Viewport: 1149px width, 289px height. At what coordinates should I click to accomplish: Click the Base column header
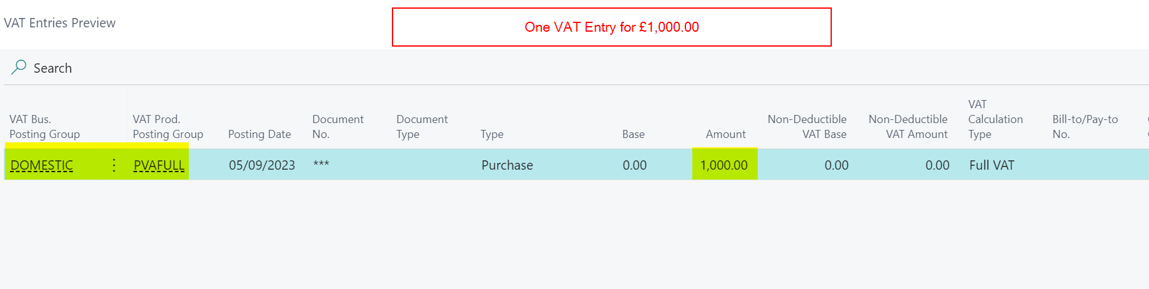(x=633, y=134)
